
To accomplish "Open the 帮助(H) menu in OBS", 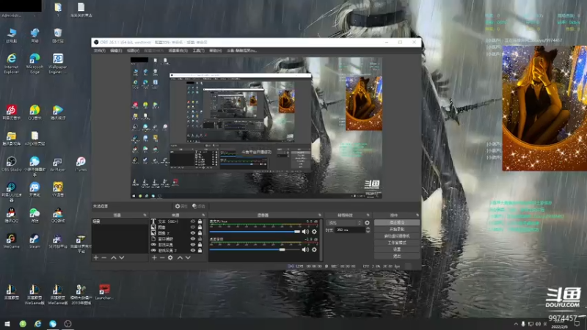I will [x=215, y=51].
